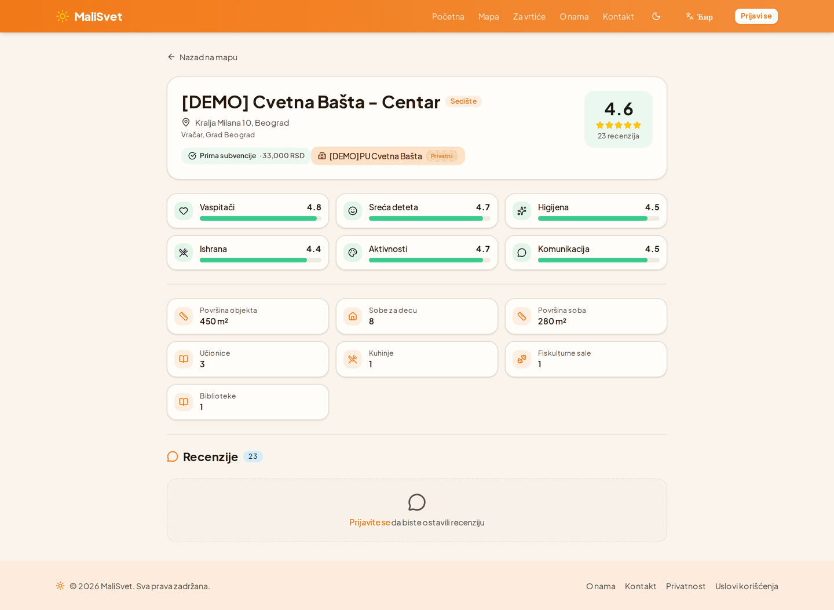Click the Vaspitači rating progress bar

[260, 218]
